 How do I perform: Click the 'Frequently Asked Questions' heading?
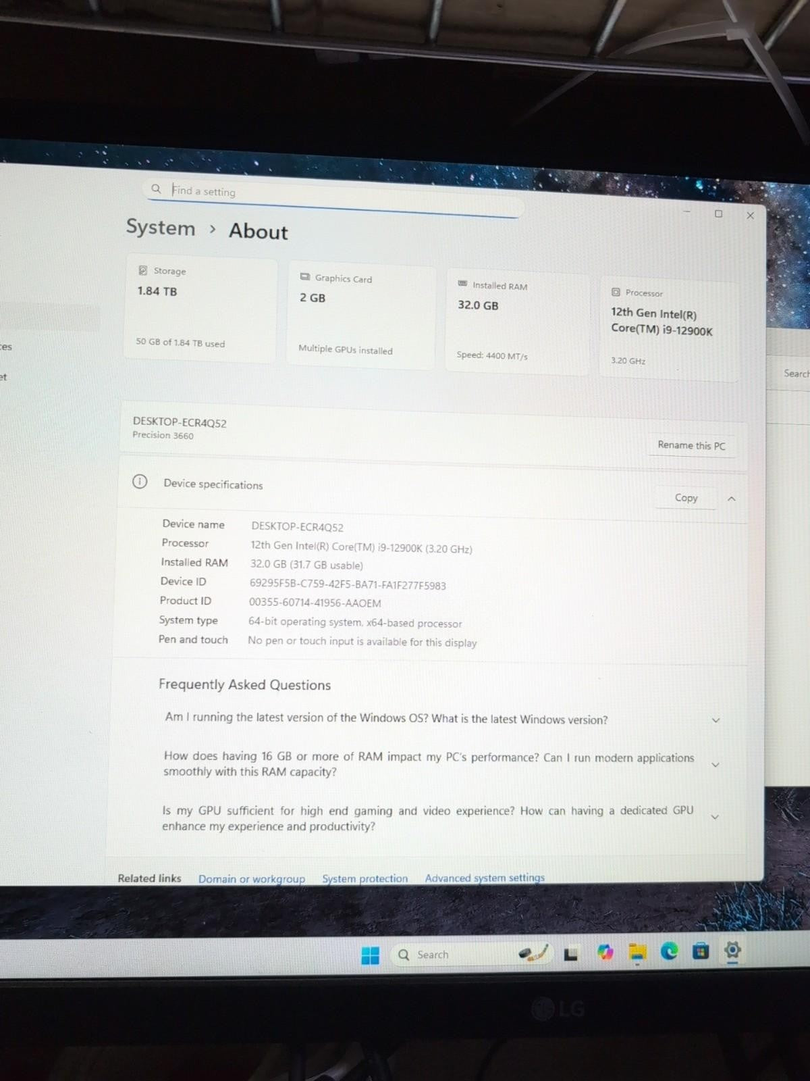coord(244,684)
